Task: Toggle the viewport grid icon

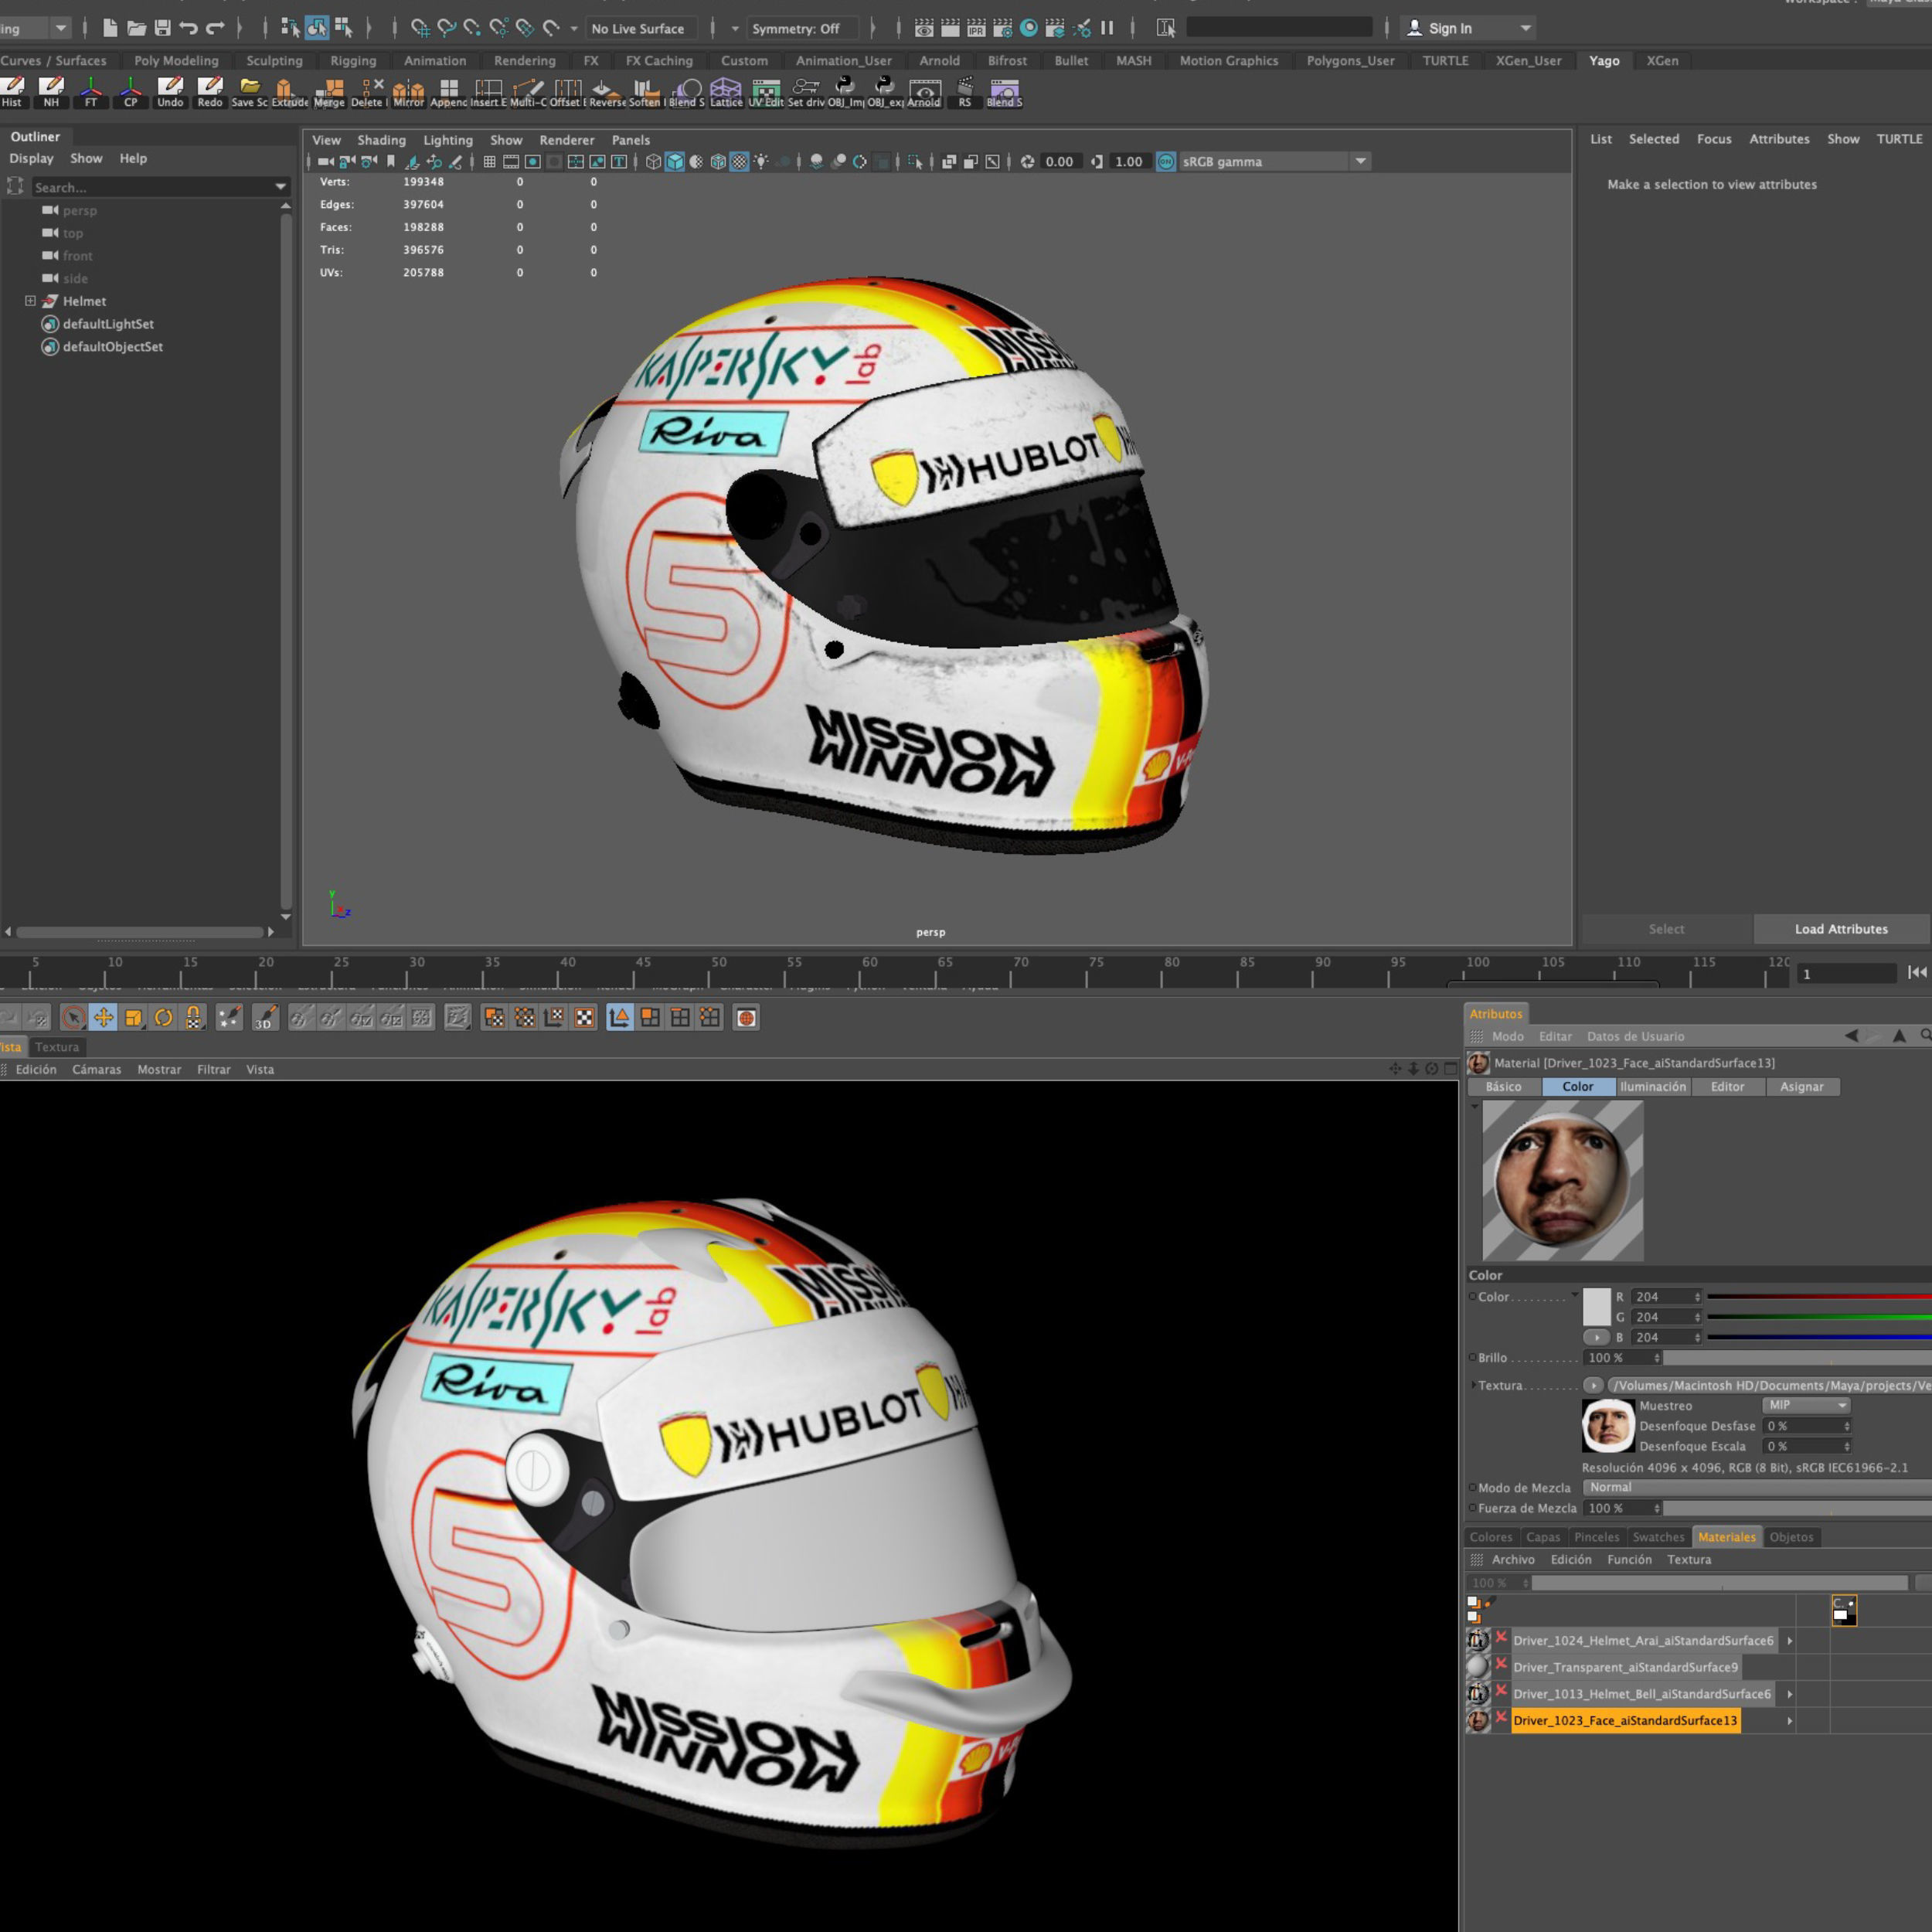Action: coord(489,162)
